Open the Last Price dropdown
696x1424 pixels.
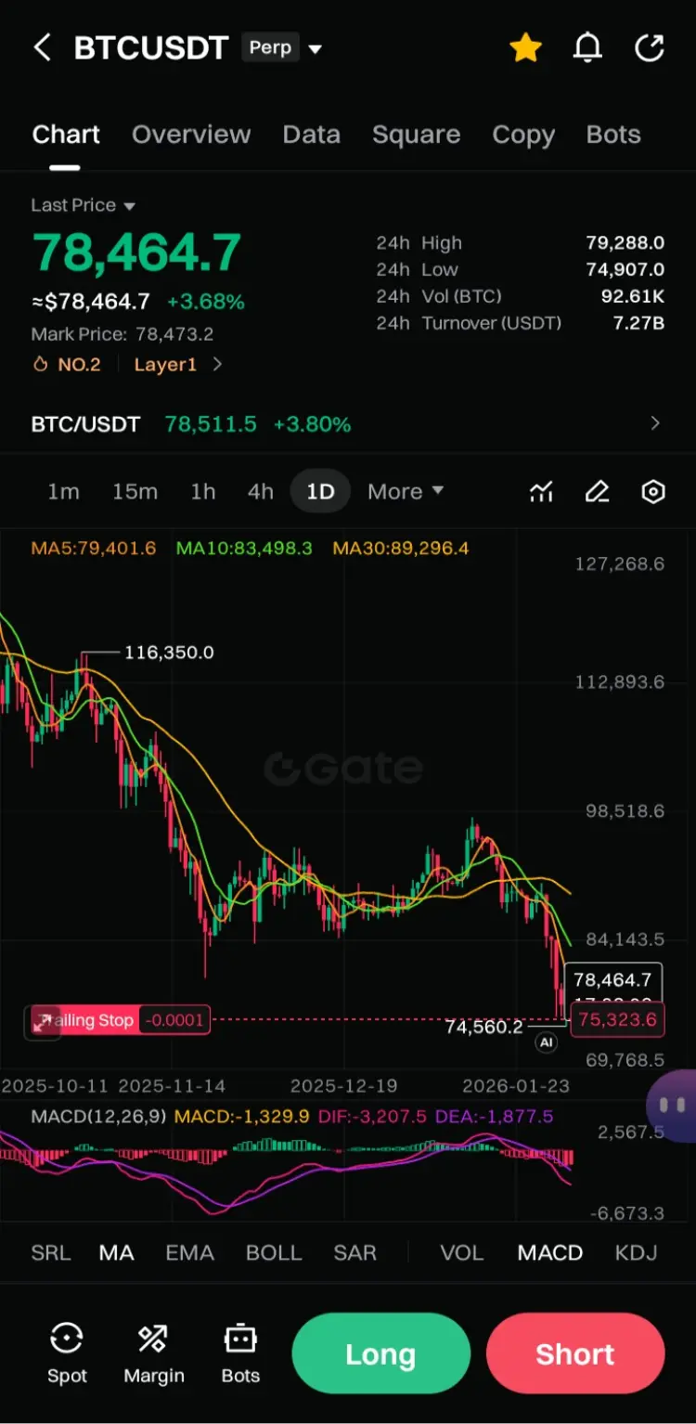(x=84, y=205)
